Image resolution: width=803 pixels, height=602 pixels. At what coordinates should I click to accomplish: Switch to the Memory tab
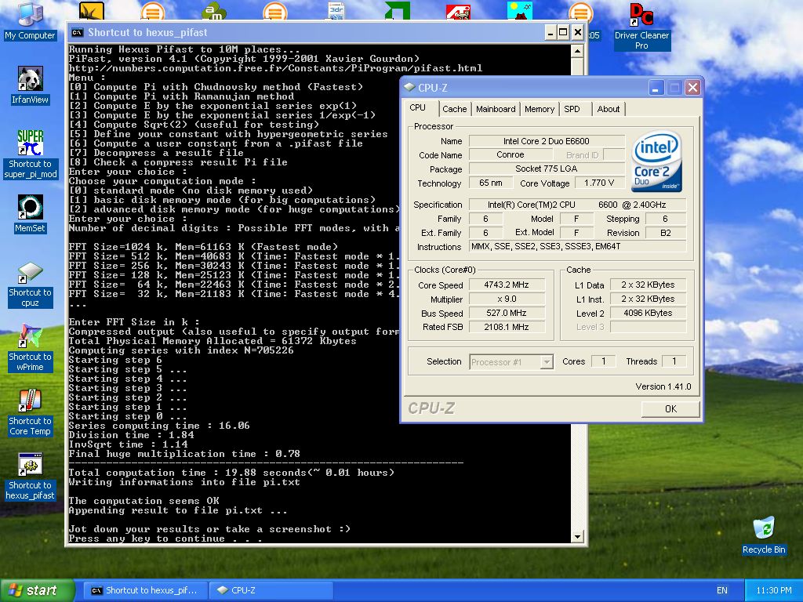[540, 109]
